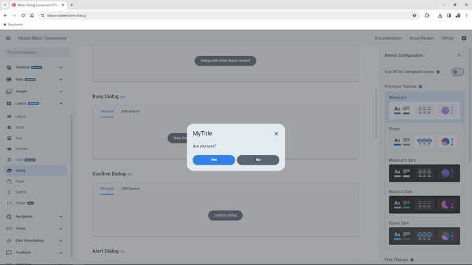Click the Busy Dialog anchor link icon
Image resolution: width=472 pixels, height=265 pixels.
pos(122,97)
